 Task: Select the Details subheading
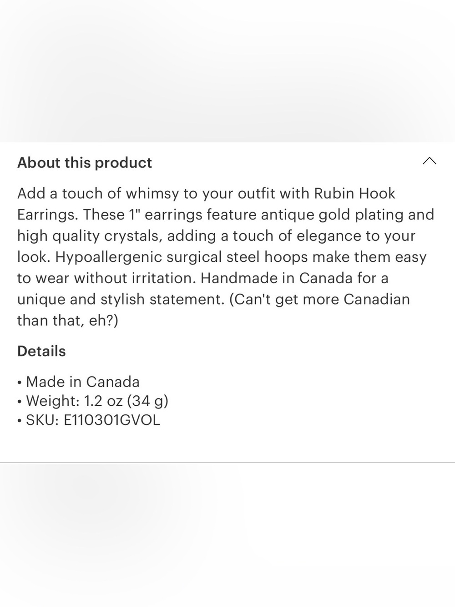(41, 351)
